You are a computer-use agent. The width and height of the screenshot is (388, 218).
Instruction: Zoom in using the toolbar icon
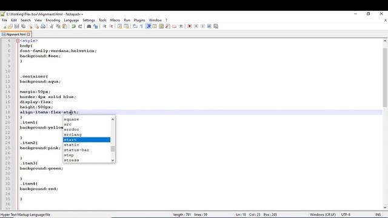point(104,26)
